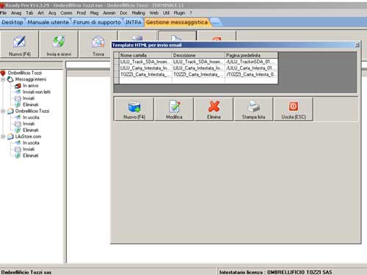Open the Mag menu

click(94, 12)
